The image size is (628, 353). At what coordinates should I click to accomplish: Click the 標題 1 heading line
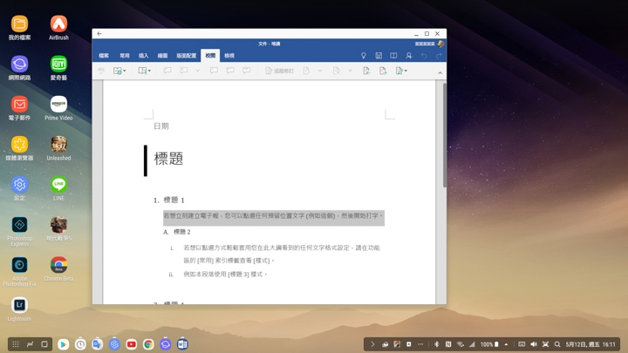pyautogui.click(x=169, y=200)
